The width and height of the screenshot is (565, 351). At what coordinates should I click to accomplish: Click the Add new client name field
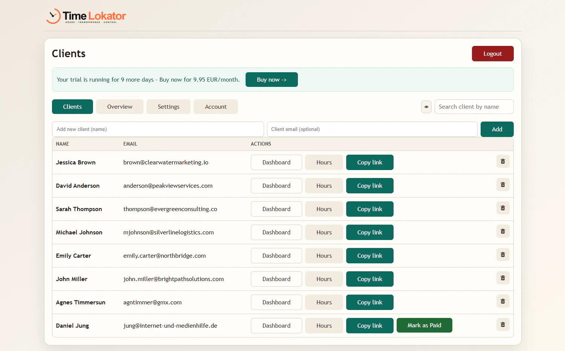[x=158, y=129]
